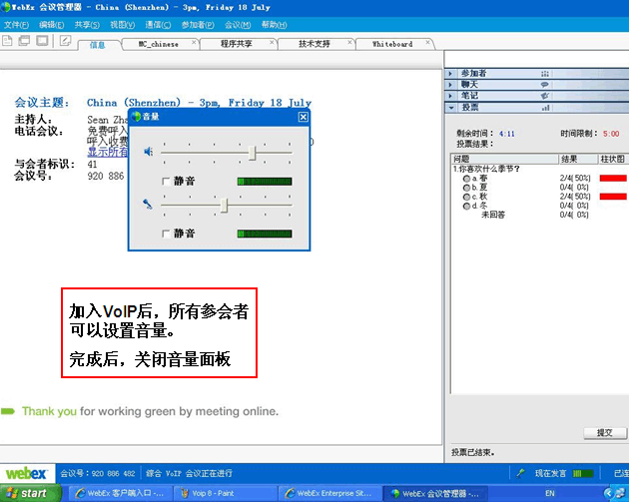Open the 共享(S) menu
This screenshot has height=502, width=629.
click(x=87, y=25)
